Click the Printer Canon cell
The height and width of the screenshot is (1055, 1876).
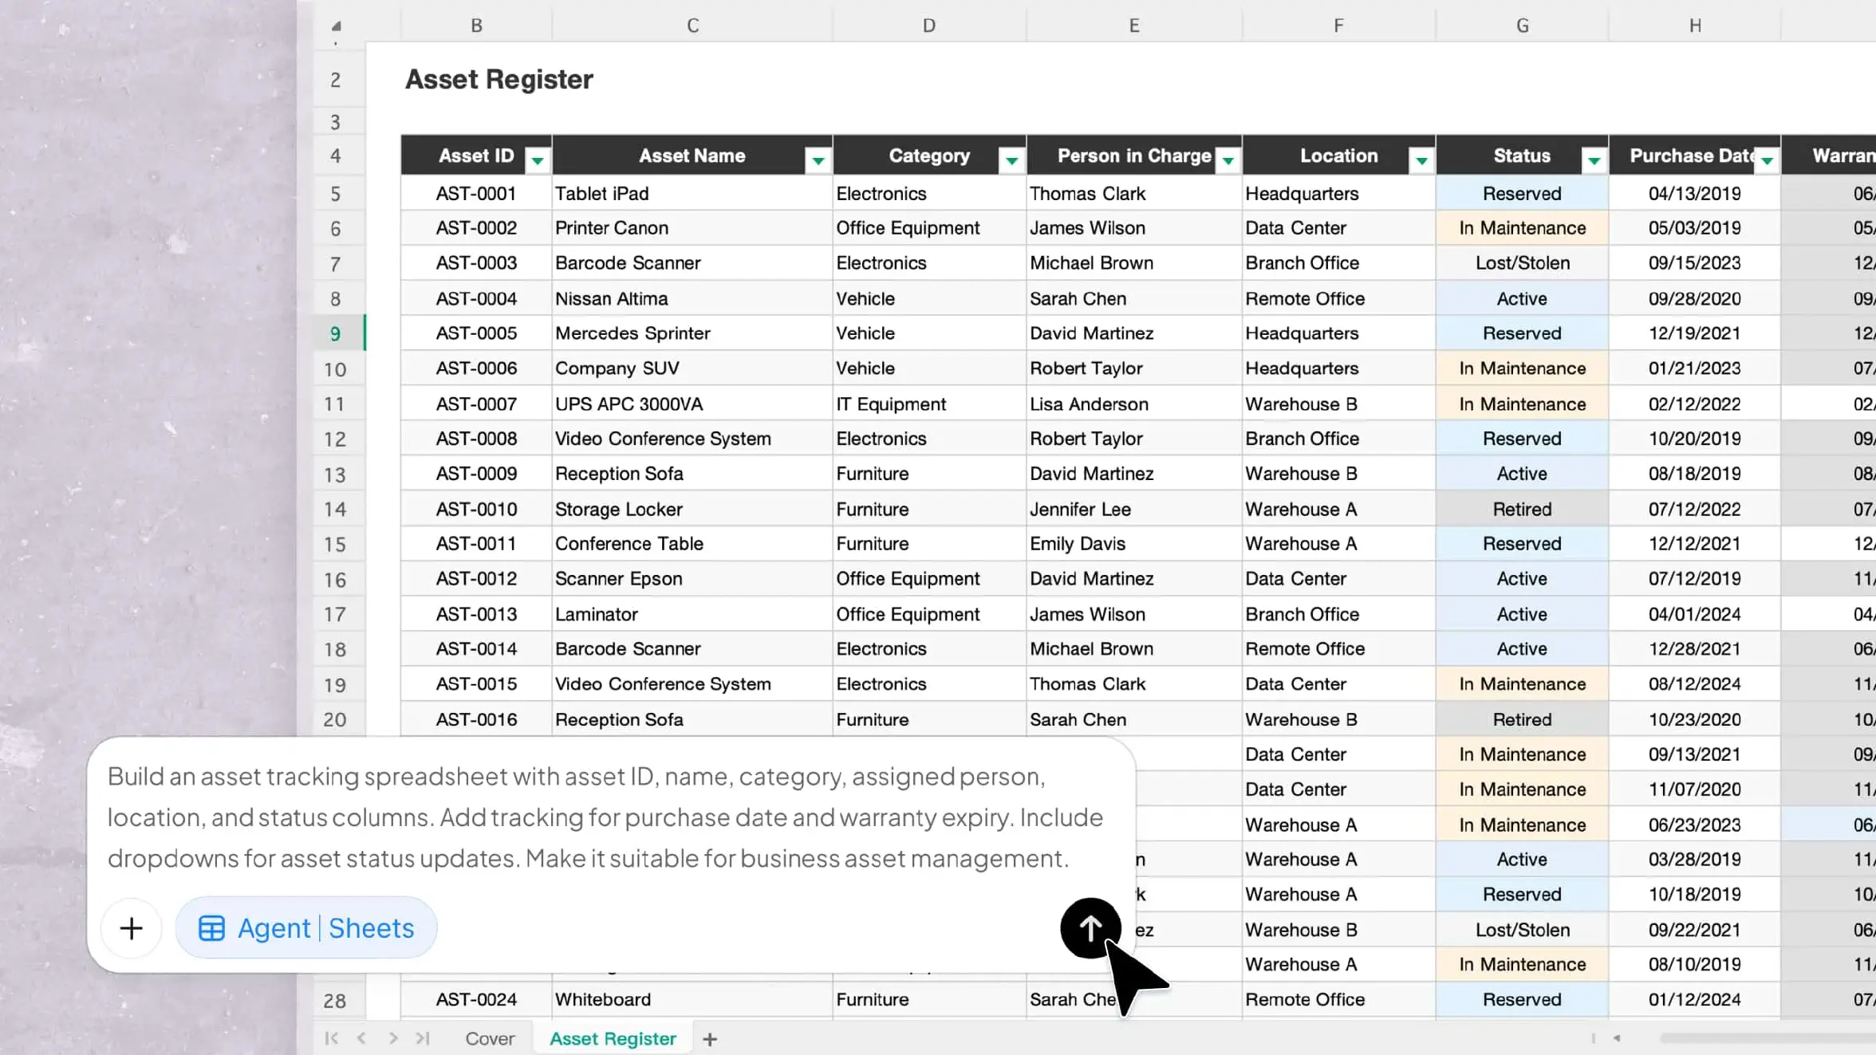tap(692, 228)
